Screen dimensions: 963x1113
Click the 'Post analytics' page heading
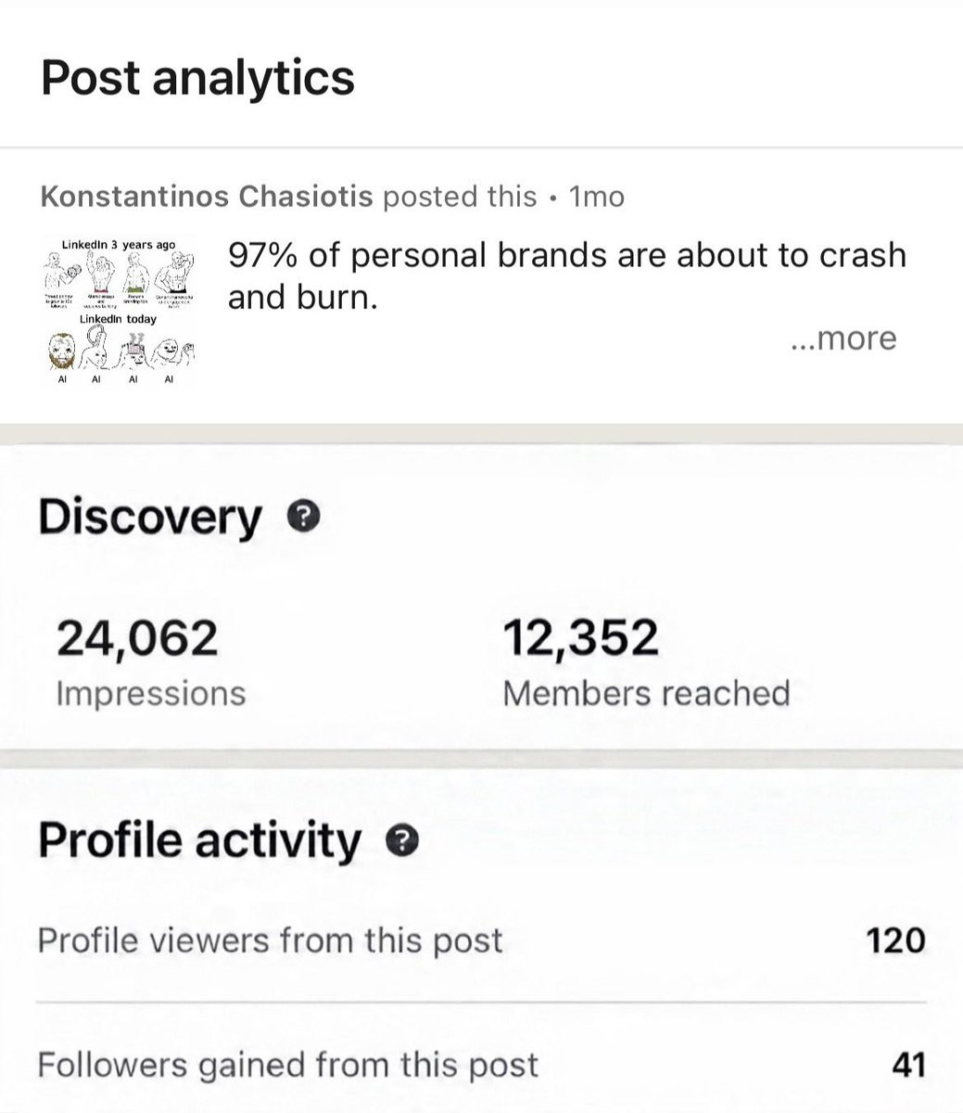(198, 77)
